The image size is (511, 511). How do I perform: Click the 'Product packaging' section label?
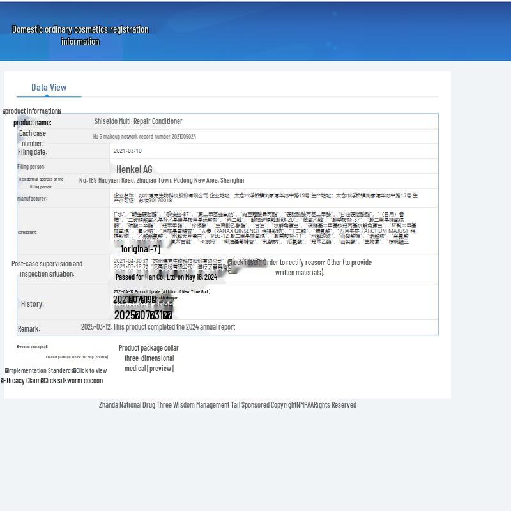tap(33, 347)
